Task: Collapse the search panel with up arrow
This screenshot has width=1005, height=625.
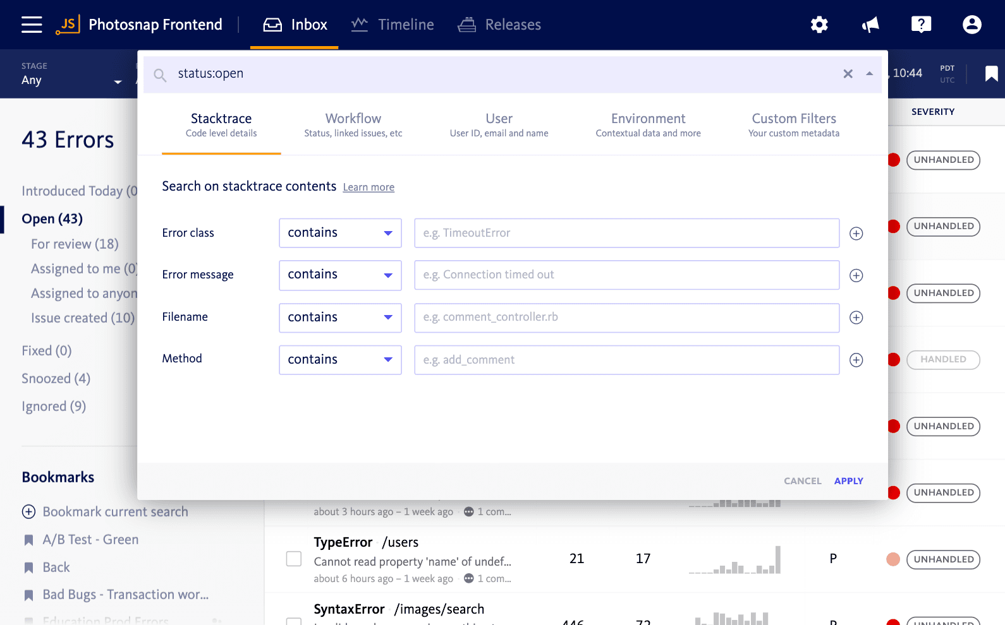Action: point(870,74)
